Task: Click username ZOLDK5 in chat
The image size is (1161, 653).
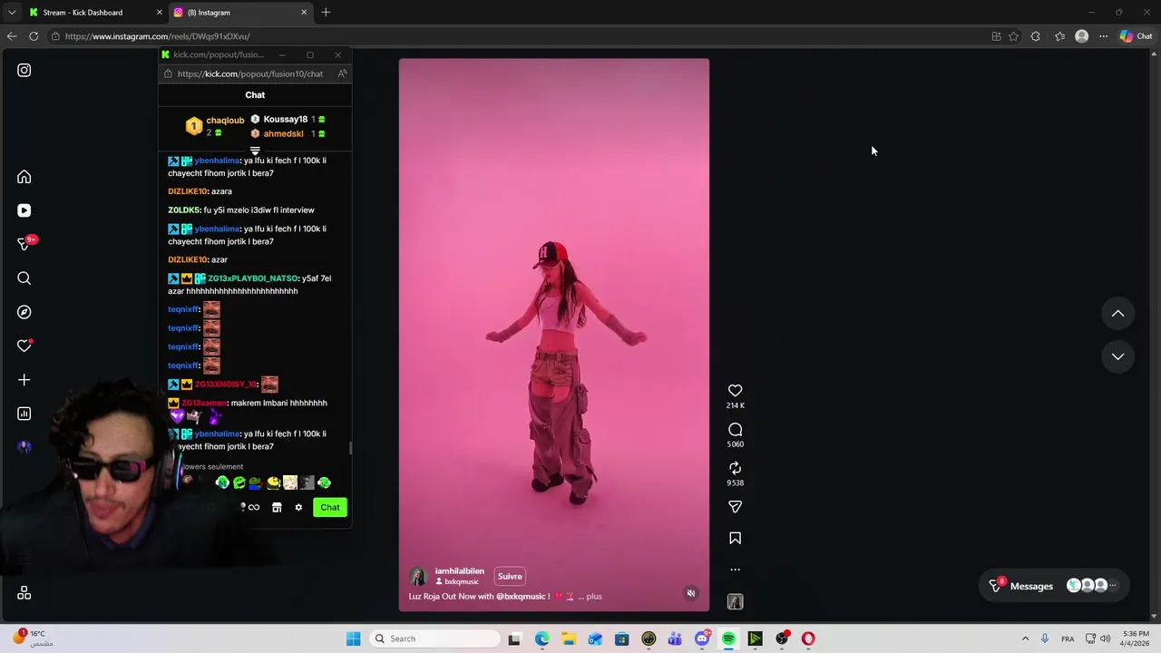Action: pyautogui.click(x=184, y=210)
